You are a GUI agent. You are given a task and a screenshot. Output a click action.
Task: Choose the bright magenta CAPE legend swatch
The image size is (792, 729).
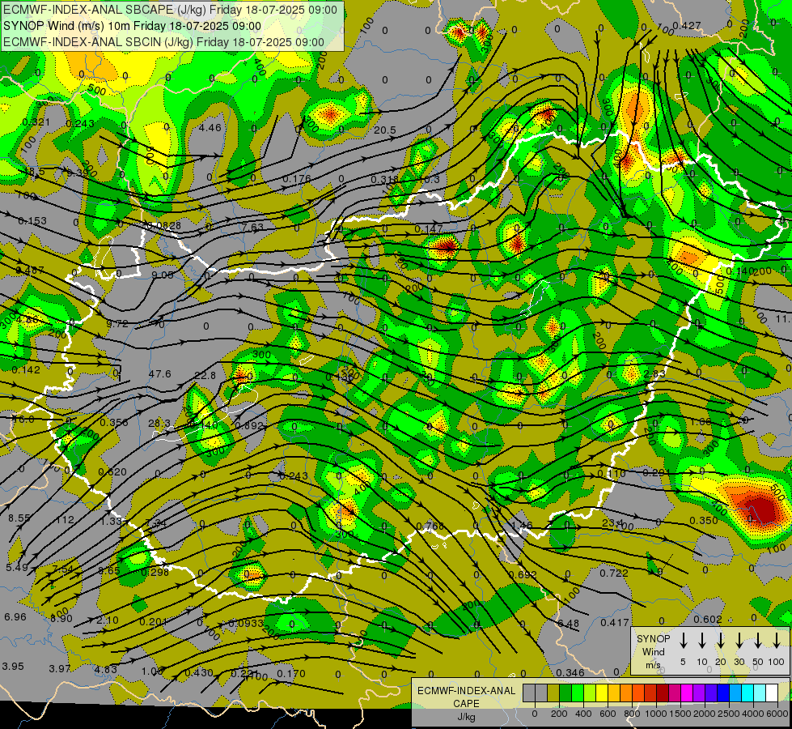click(x=688, y=693)
